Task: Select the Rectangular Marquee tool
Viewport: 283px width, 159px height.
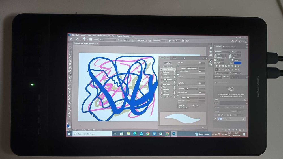Action: pos(70,50)
